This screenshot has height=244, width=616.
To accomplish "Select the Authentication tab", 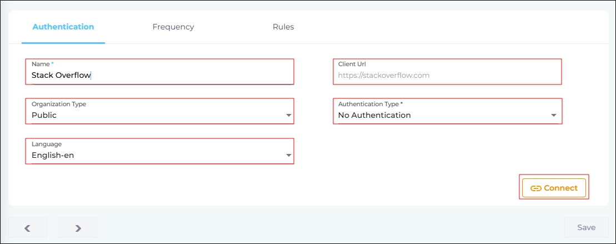I will [x=63, y=27].
